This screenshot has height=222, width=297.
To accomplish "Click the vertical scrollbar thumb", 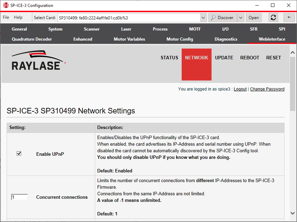I will 292,83.
